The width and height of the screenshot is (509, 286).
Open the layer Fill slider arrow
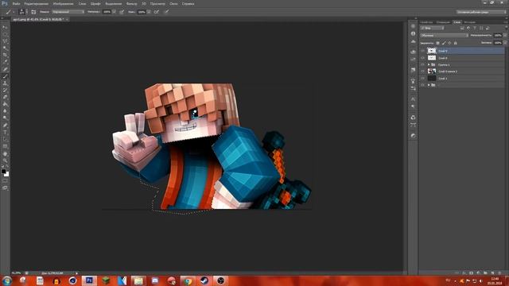[x=505, y=43]
